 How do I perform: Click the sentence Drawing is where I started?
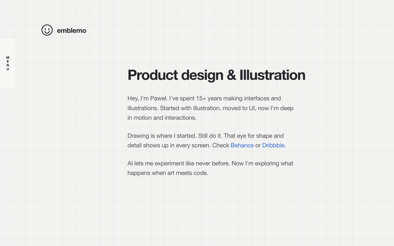pos(162,136)
